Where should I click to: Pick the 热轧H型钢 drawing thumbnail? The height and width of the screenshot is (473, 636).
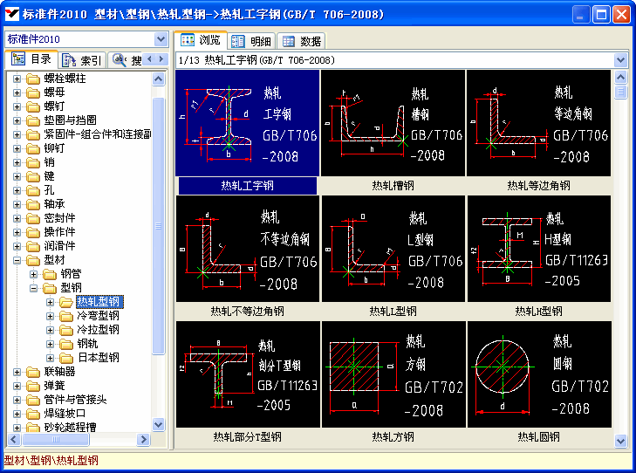pos(538,248)
